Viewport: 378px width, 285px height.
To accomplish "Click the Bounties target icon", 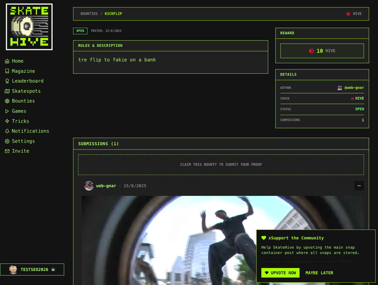I will coord(7,101).
